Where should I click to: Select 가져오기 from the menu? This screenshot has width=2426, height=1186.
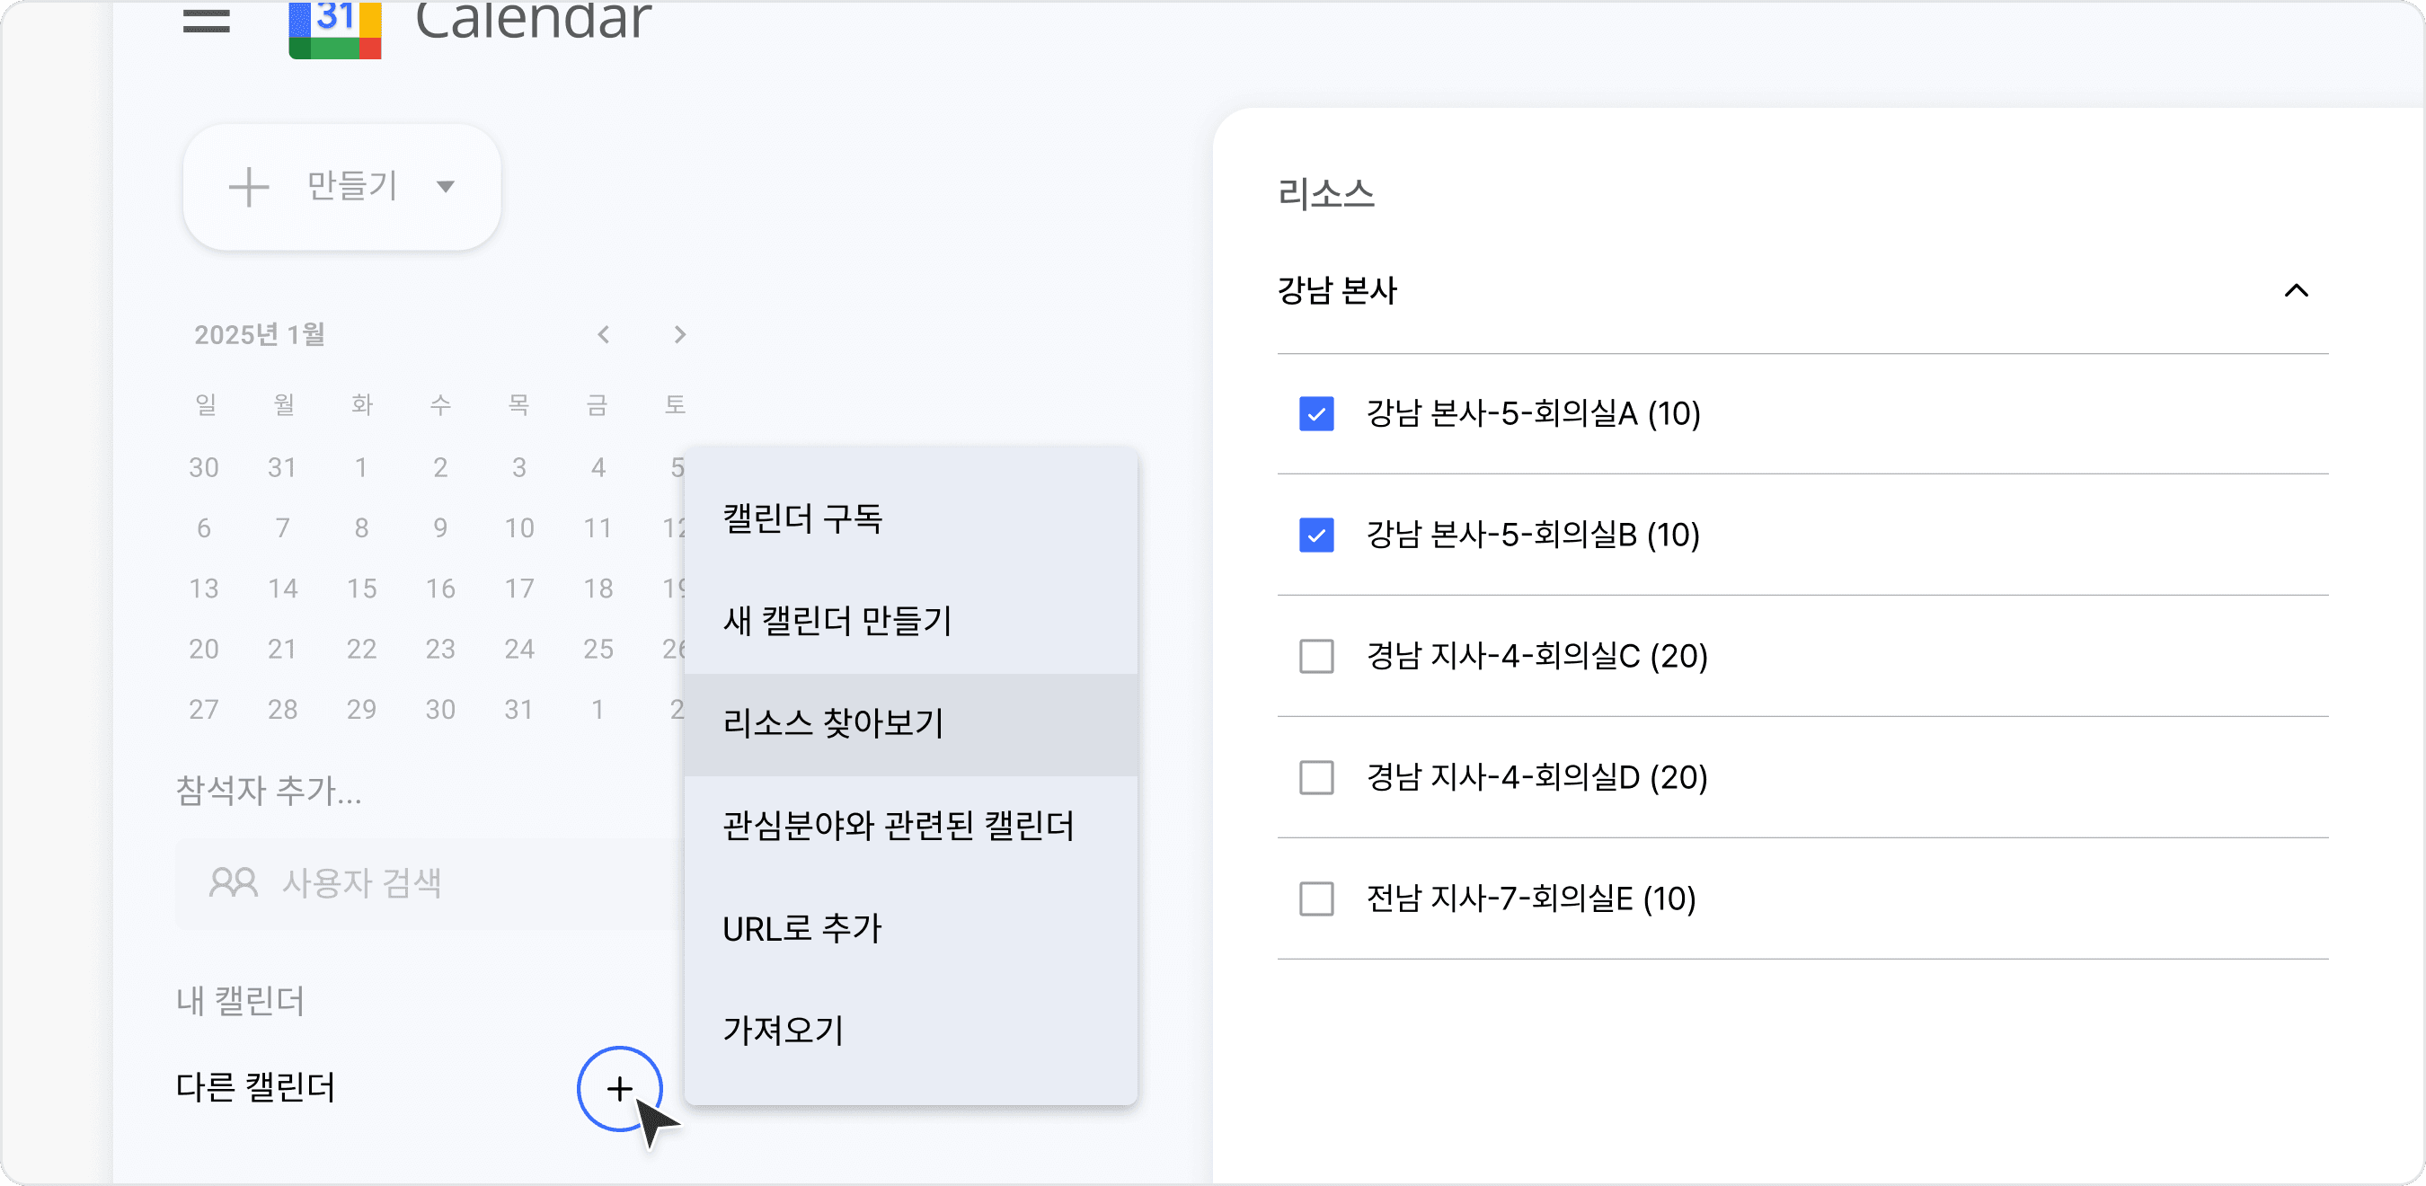[x=783, y=1031]
